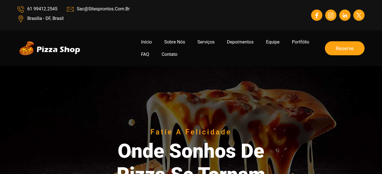The image size is (382, 174).
Task: Click the orange Reserve button
Action: (345, 48)
